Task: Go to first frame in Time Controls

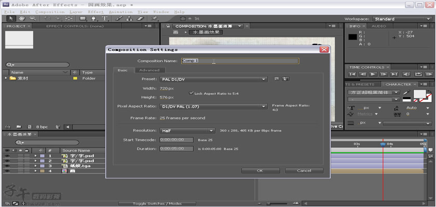Action: tap(352, 75)
